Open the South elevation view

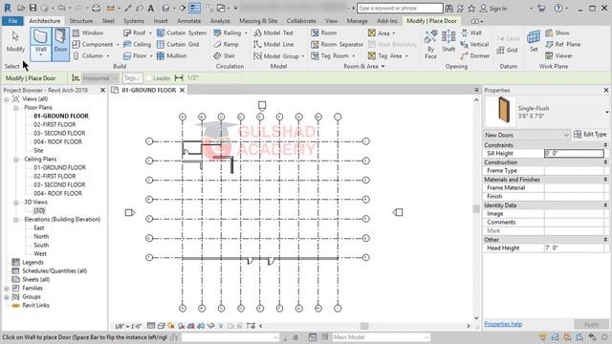[41, 246]
